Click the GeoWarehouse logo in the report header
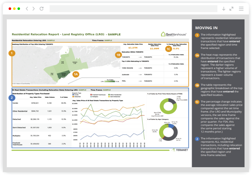 point(174,34)
